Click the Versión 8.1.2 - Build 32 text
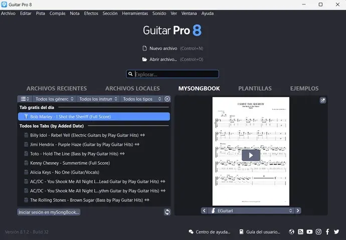This screenshot has width=346, height=240. click(27, 232)
